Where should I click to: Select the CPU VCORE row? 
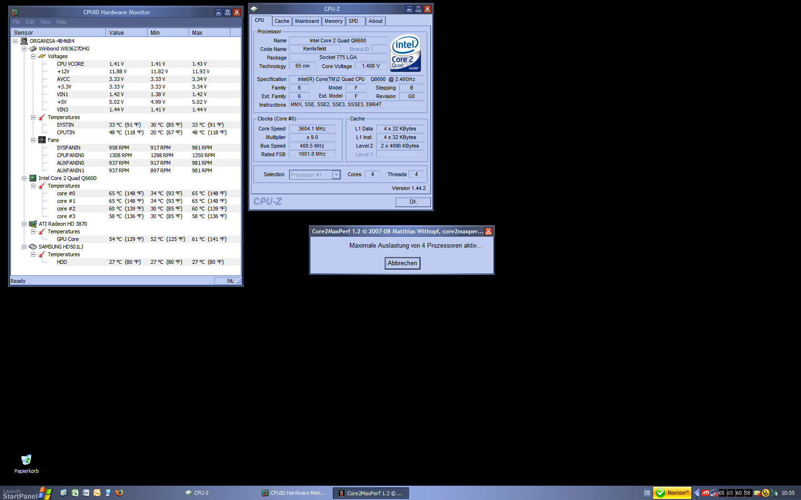[126, 64]
